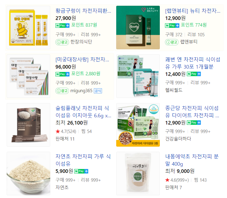Open 황금구렁이 차전자피환 product title
The width and height of the screenshot is (227, 198).
coord(83,11)
